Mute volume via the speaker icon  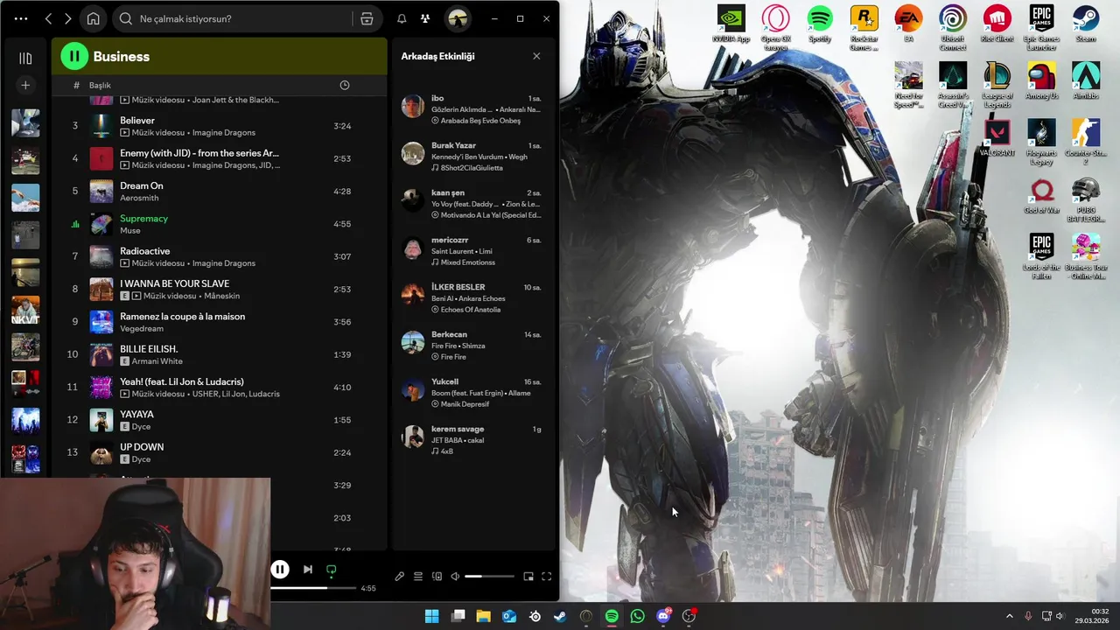pyautogui.click(x=455, y=577)
